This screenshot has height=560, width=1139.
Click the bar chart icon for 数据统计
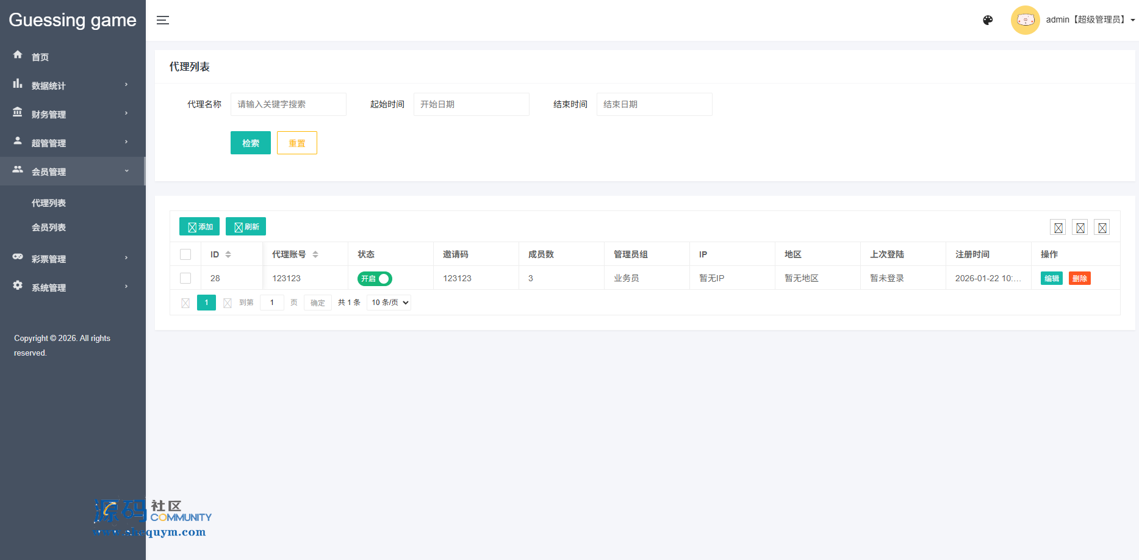pos(18,84)
